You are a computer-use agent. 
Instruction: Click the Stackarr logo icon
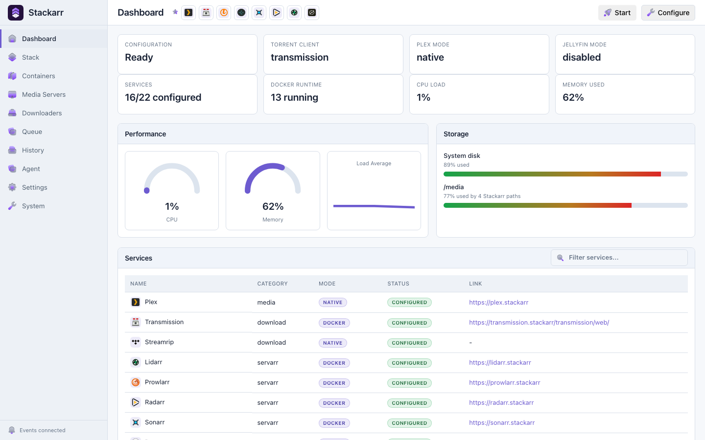16,13
